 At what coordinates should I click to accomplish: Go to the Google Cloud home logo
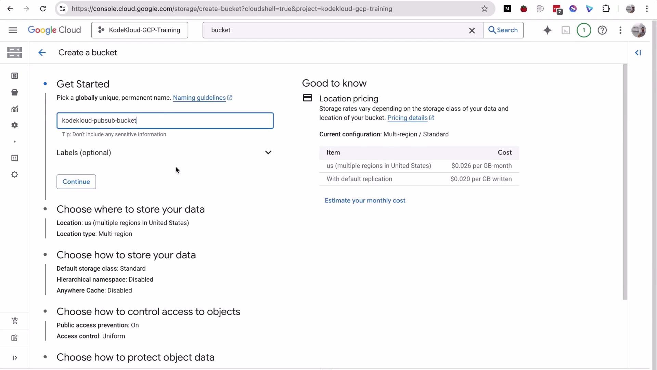[54, 30]
